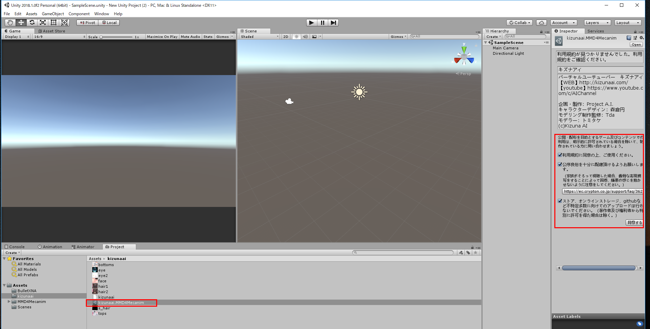Toggle Local handle rotation
650x329 pixels.
(109, 23)
